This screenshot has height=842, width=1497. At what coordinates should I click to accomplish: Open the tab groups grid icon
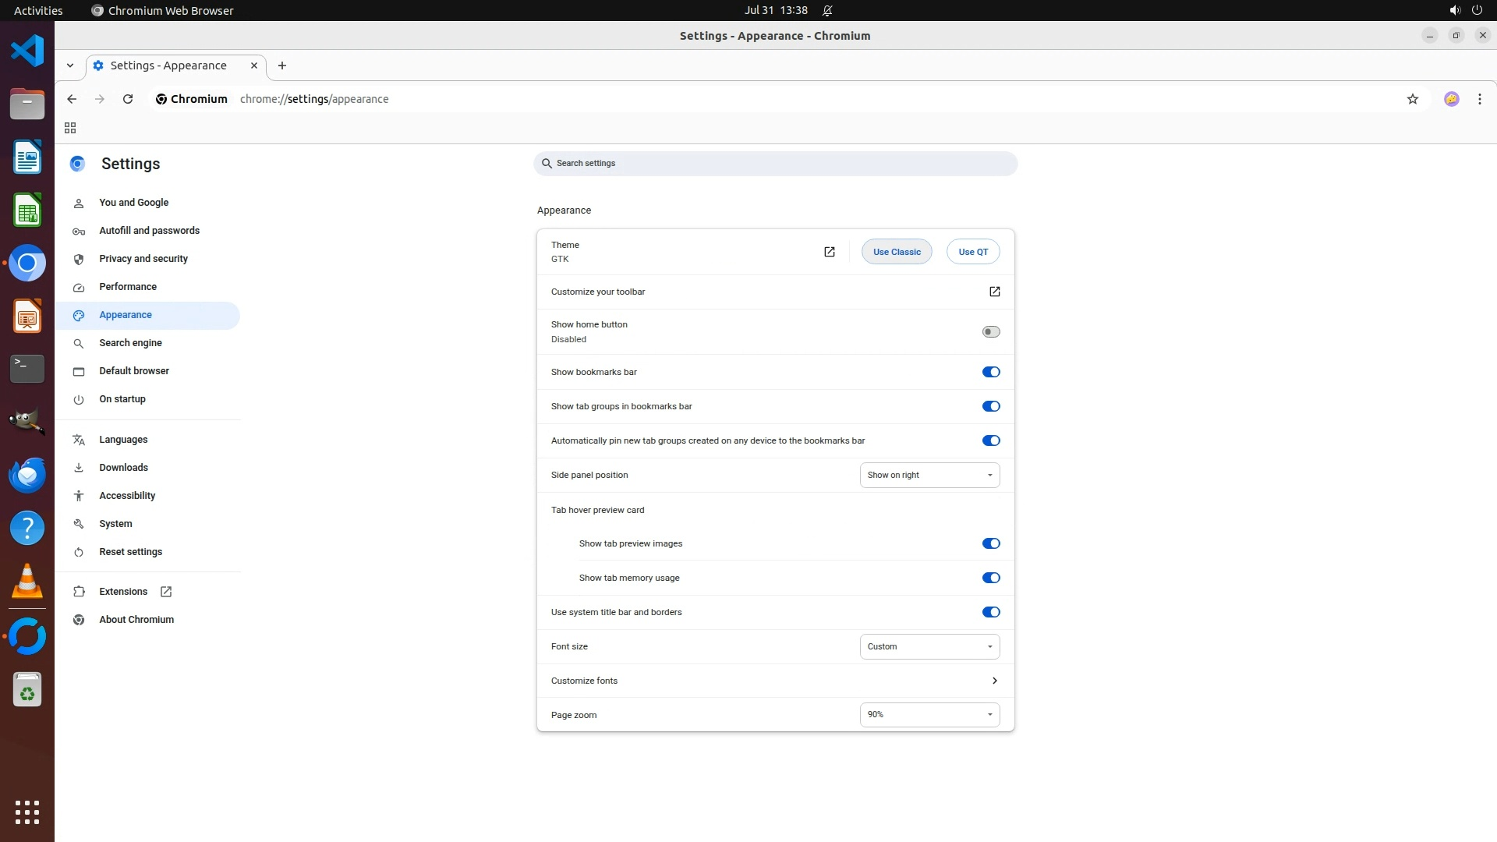pyautogui.click(x=70, y=128)
